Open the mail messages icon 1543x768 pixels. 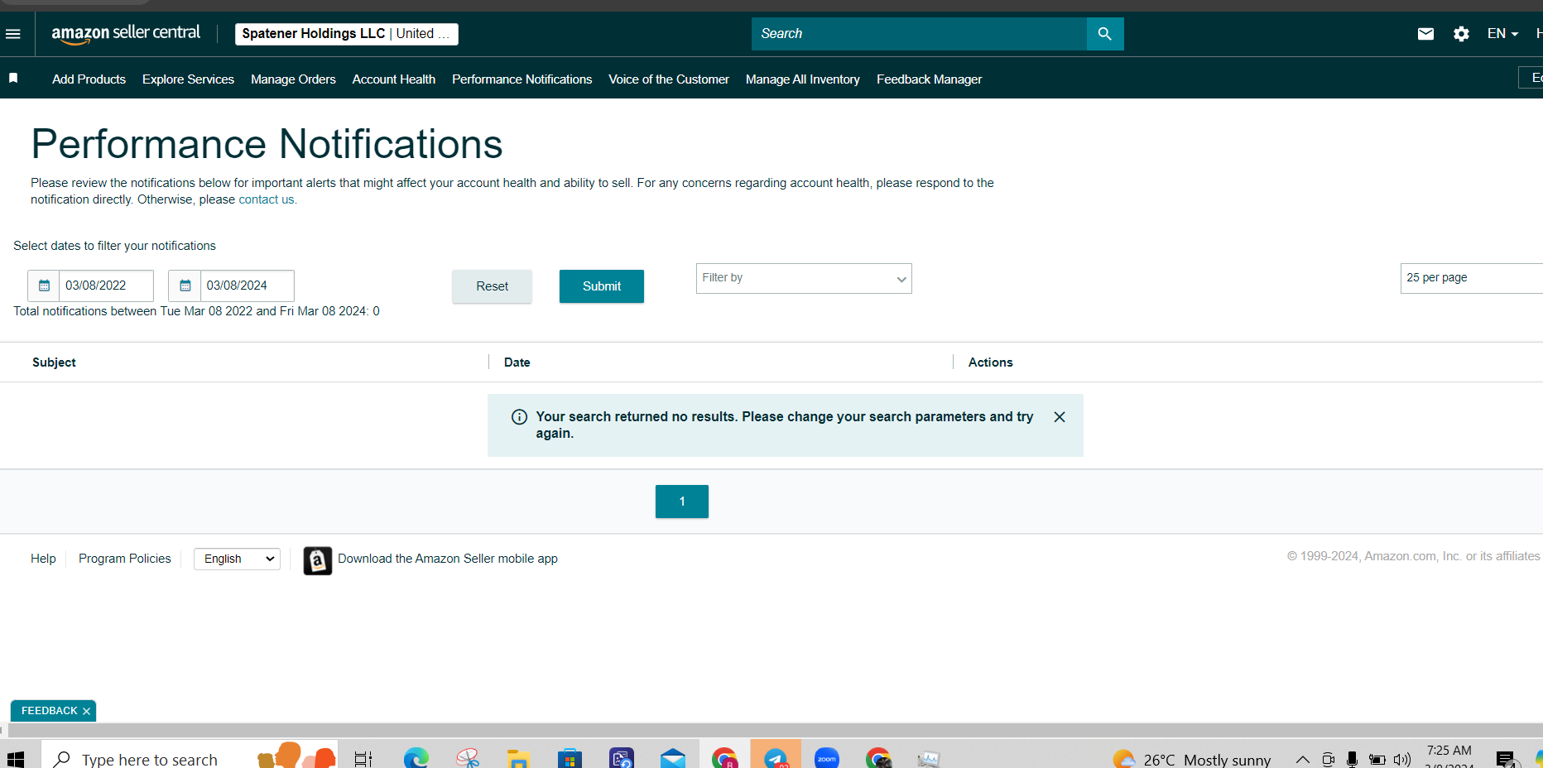[1425, 34]
